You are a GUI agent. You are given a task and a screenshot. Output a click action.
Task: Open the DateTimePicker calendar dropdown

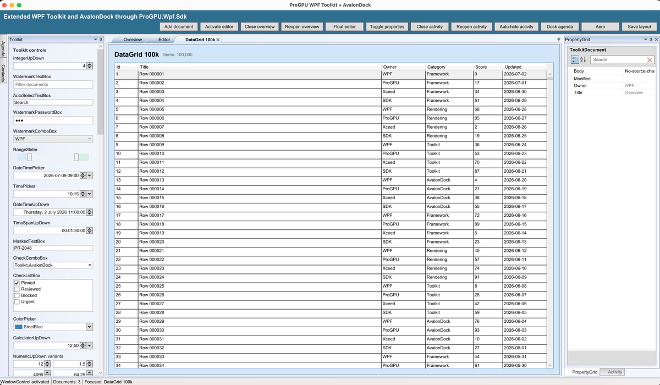[90, 175]
